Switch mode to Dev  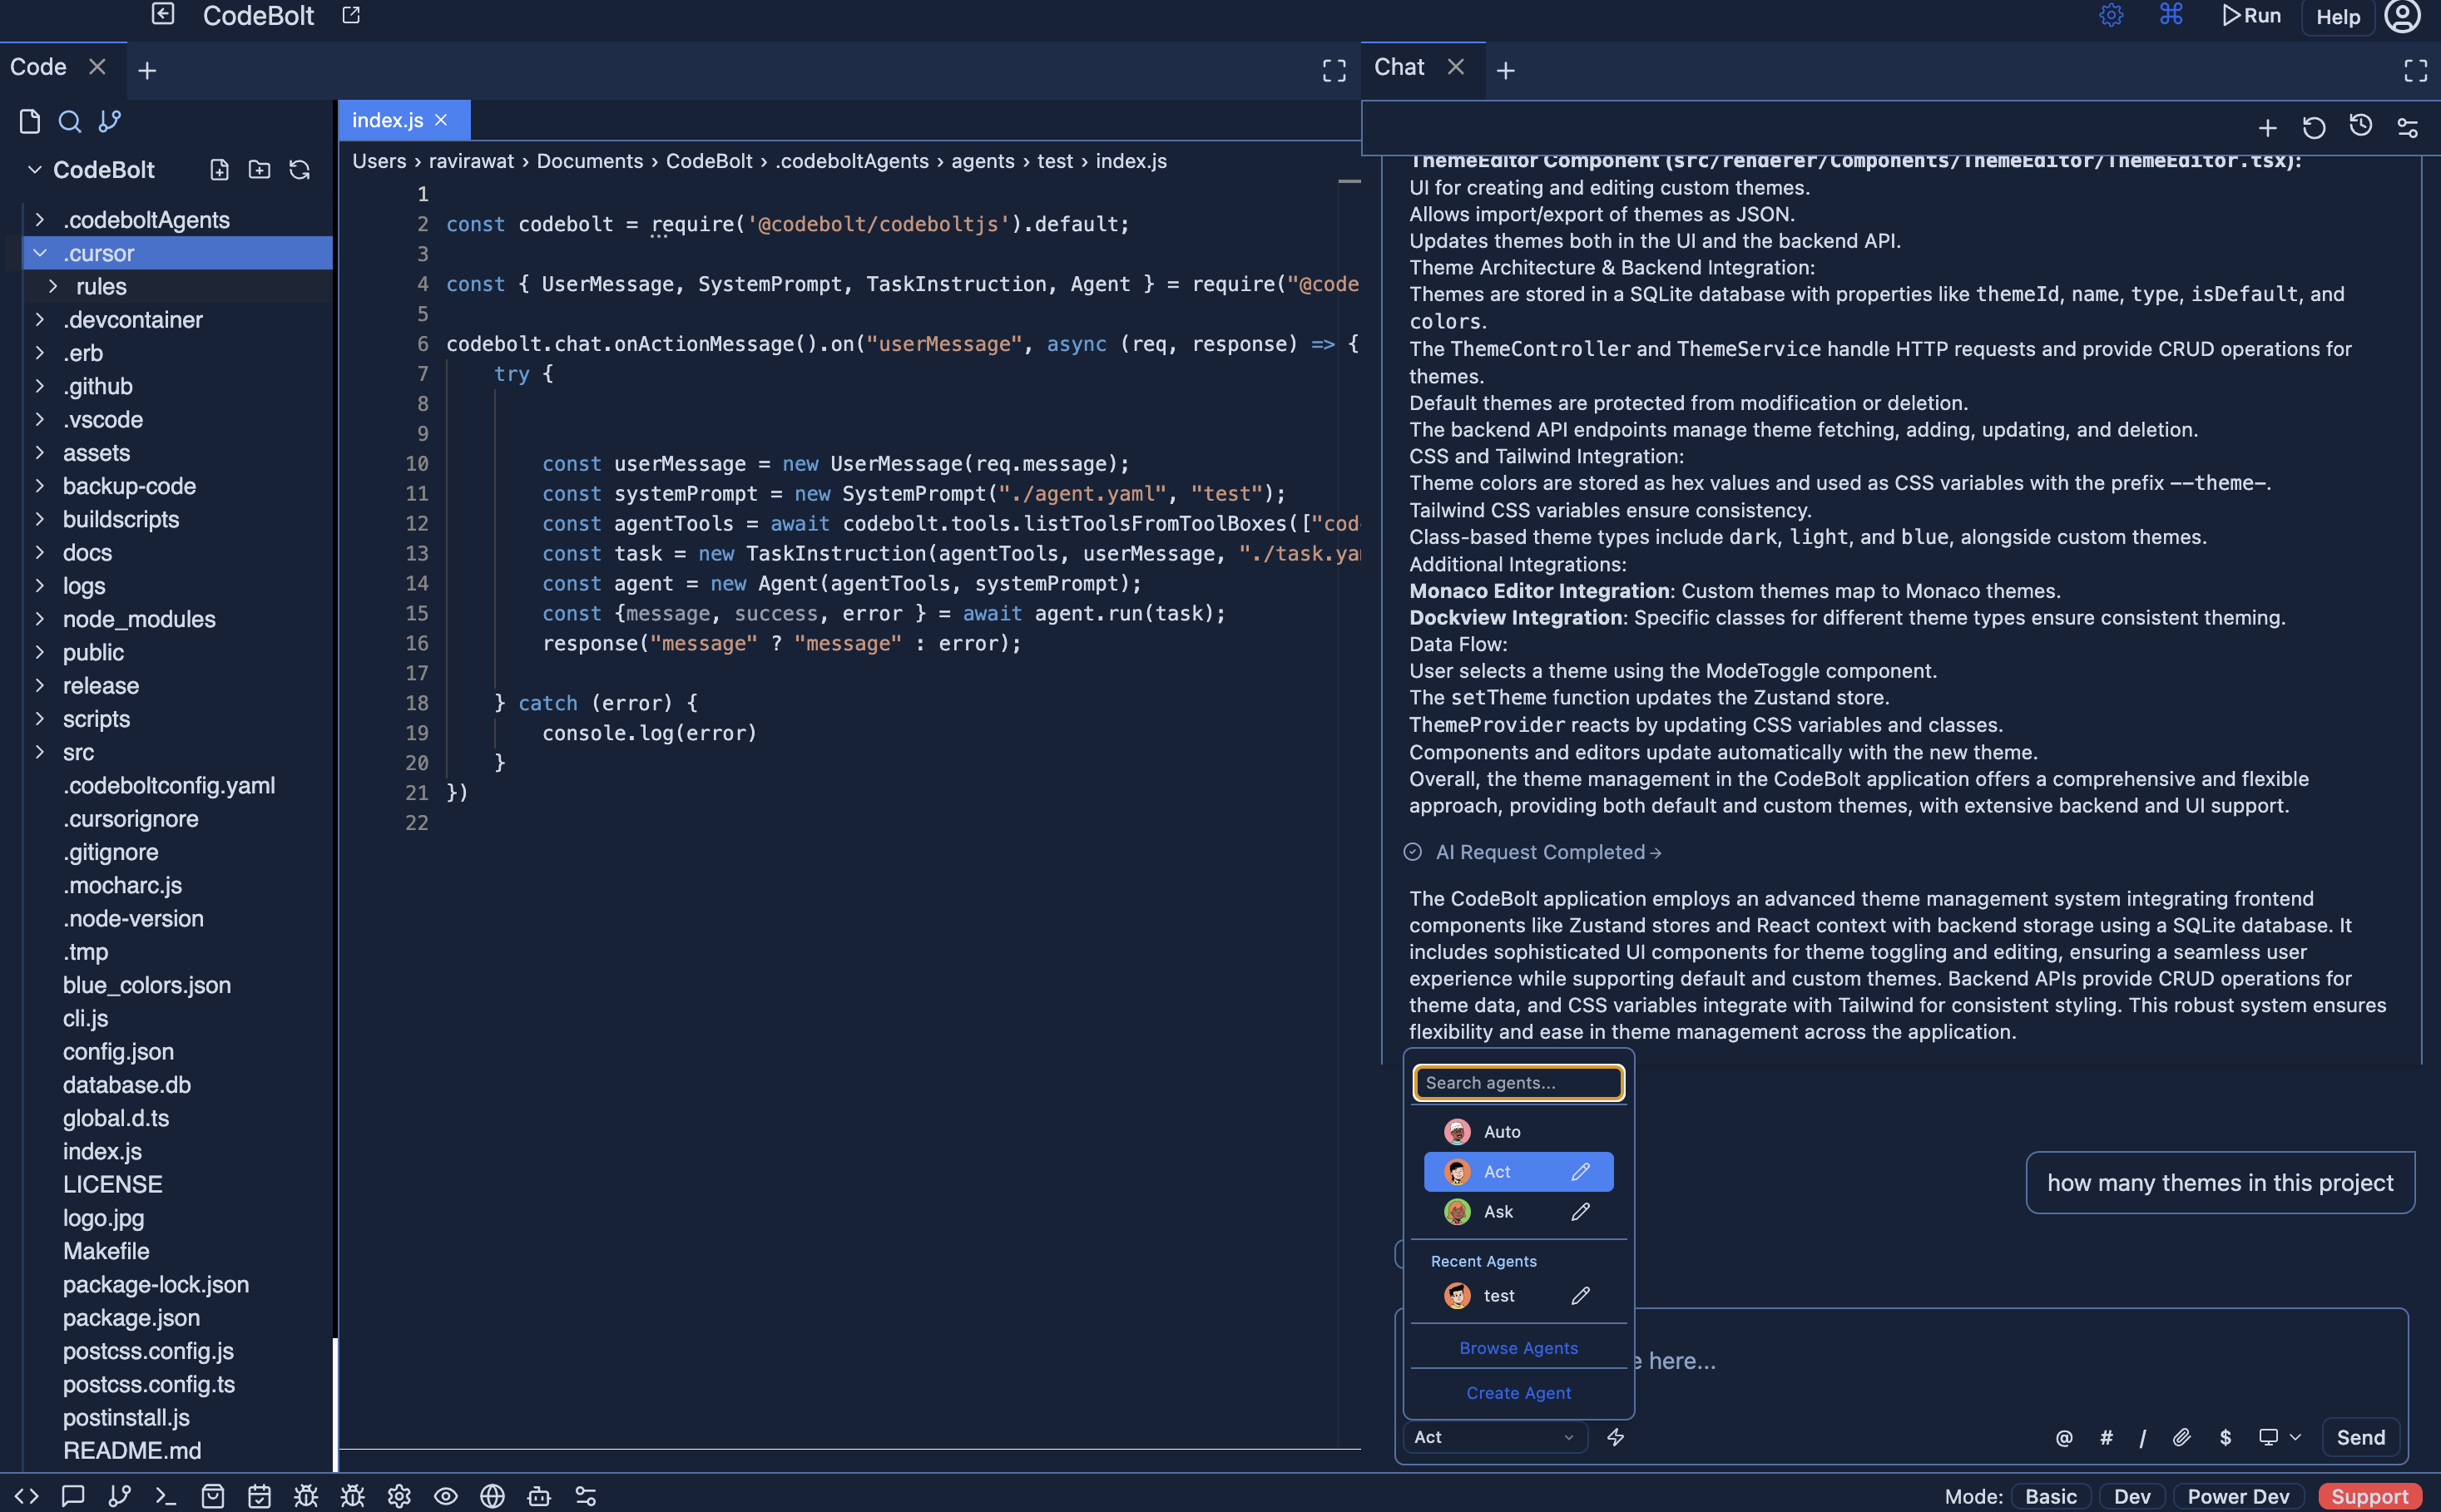coord(2132,1496)
